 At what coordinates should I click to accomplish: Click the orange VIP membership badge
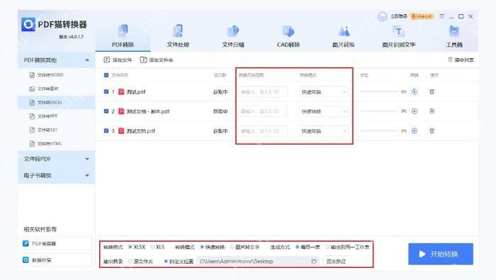point(422,16)
